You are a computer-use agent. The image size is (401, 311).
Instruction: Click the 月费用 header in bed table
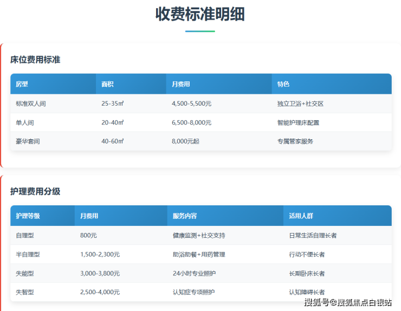coord(180,84)
